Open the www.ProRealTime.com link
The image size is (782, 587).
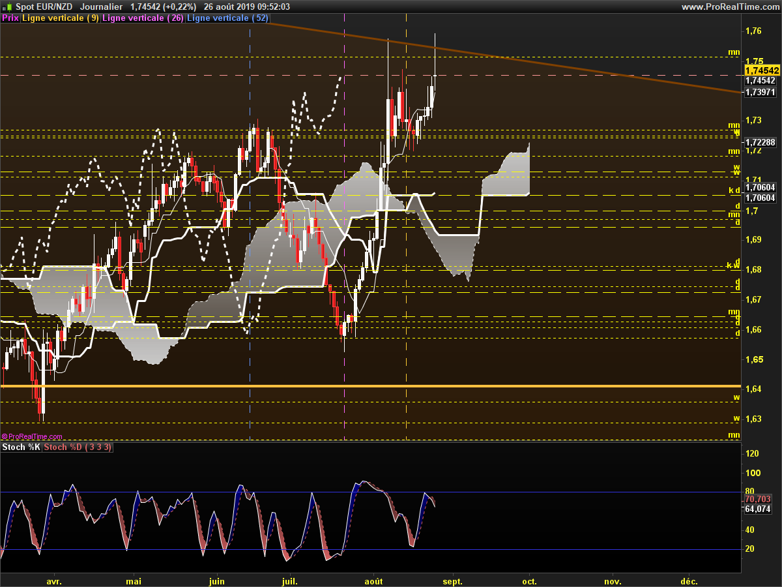pos(730,7)
